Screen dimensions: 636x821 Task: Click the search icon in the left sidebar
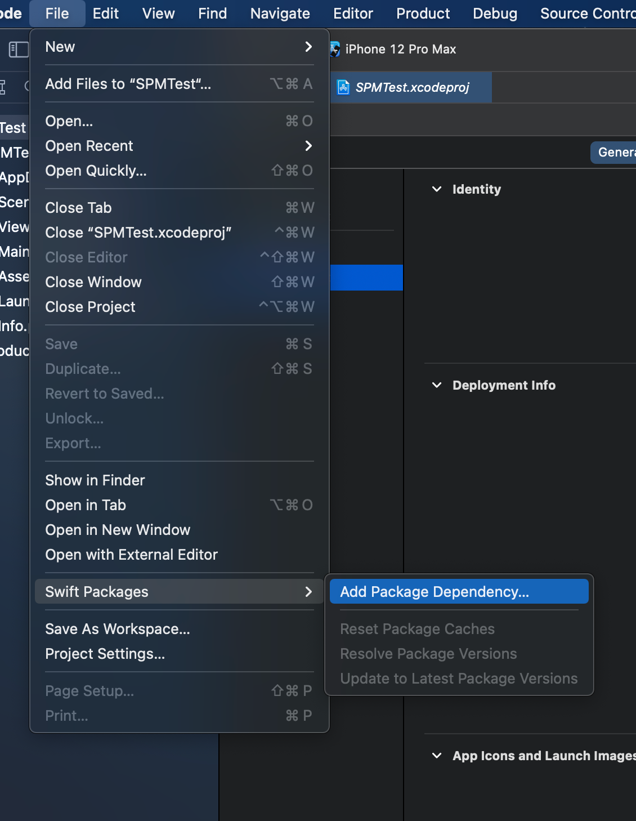click(26, 87)
